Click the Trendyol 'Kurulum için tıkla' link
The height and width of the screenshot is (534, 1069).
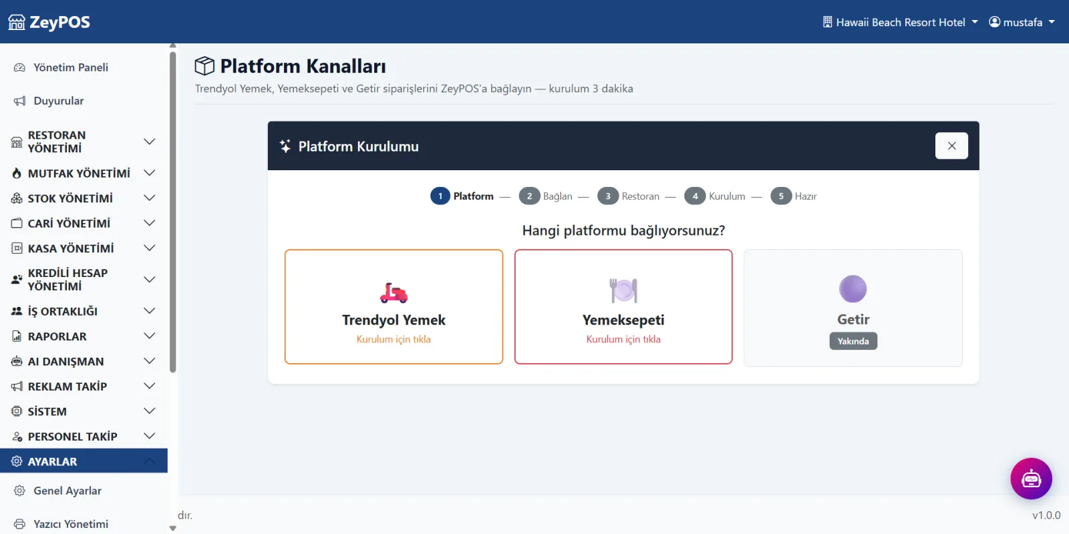(394, 339)
